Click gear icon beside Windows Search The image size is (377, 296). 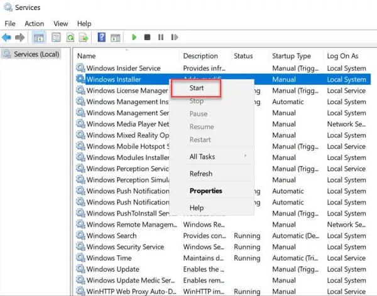[x=80, y=235]
